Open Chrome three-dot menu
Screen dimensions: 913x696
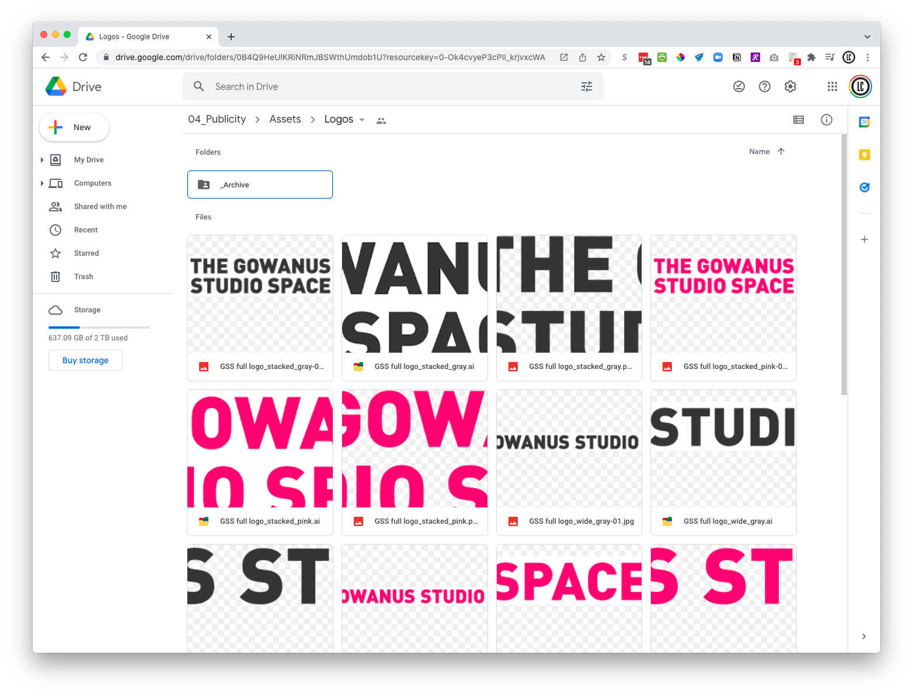pyautogui.click(x=867, y=57)
